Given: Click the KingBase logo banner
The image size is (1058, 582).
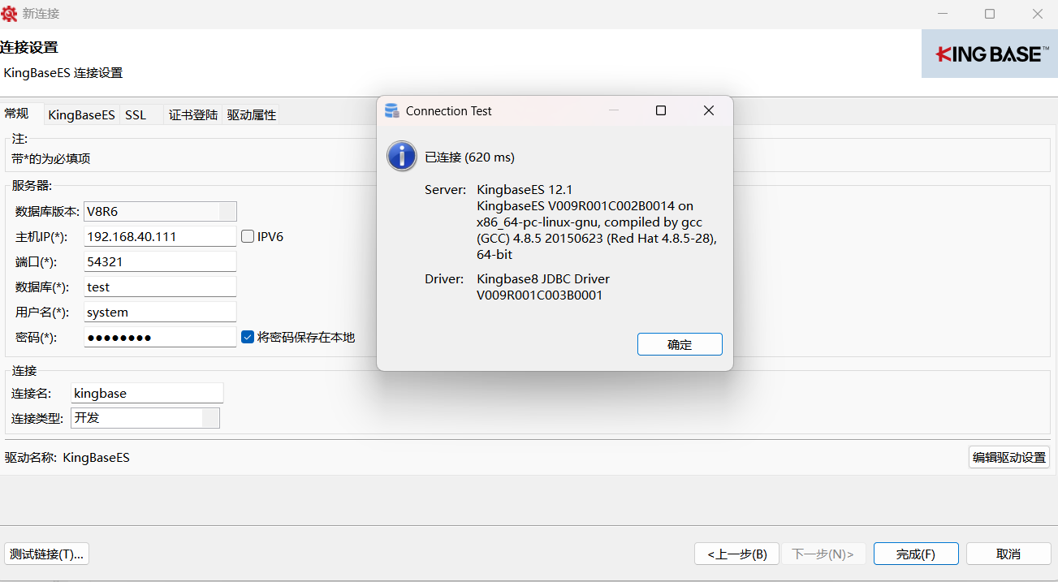Looking at the screenshot, I should point(989,54).
